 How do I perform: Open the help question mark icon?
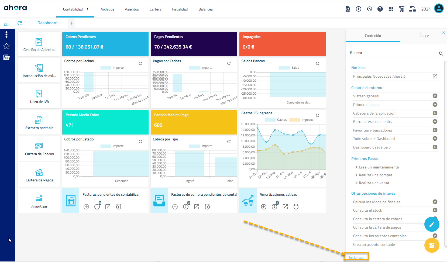(x=380, y=9)
